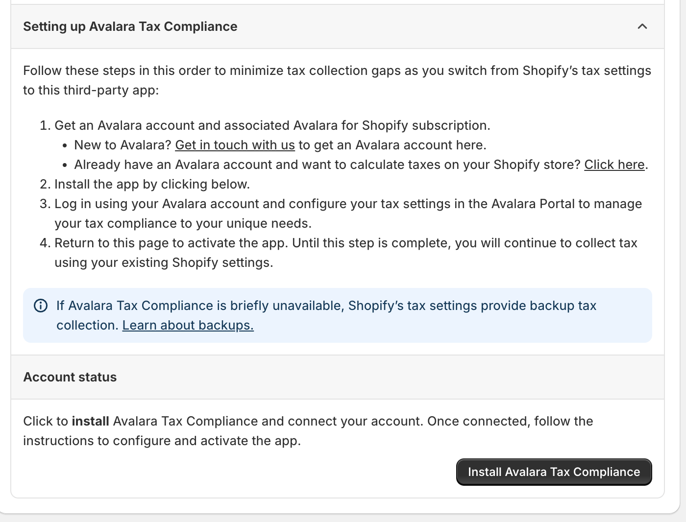
Task: Select the bolded word "install" in the instructions
Action: point(91,421)
